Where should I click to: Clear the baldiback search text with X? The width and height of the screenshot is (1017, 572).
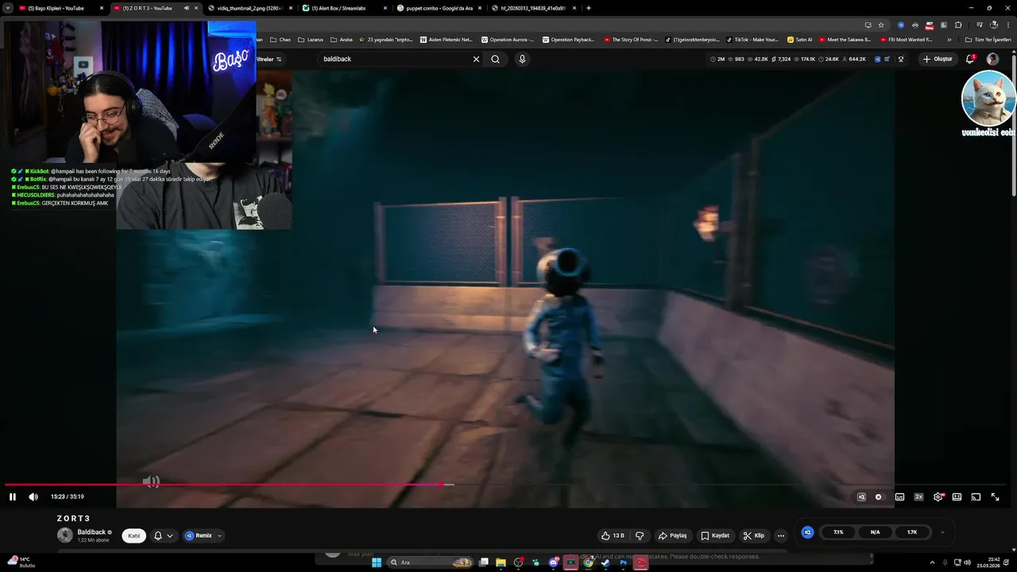coord(477,59)
